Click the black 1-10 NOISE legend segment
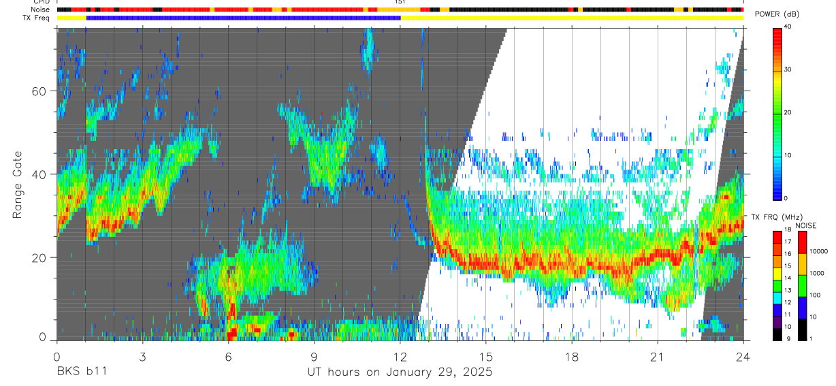Image resolution: width=836 pixels, height=386 pixels. click(803, 329)
